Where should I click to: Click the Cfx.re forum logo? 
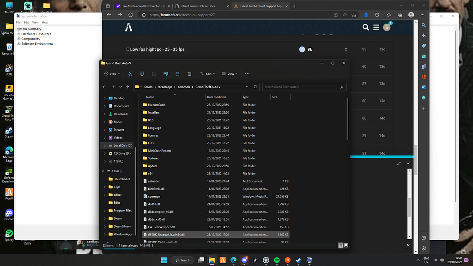[x=128, y=27]
